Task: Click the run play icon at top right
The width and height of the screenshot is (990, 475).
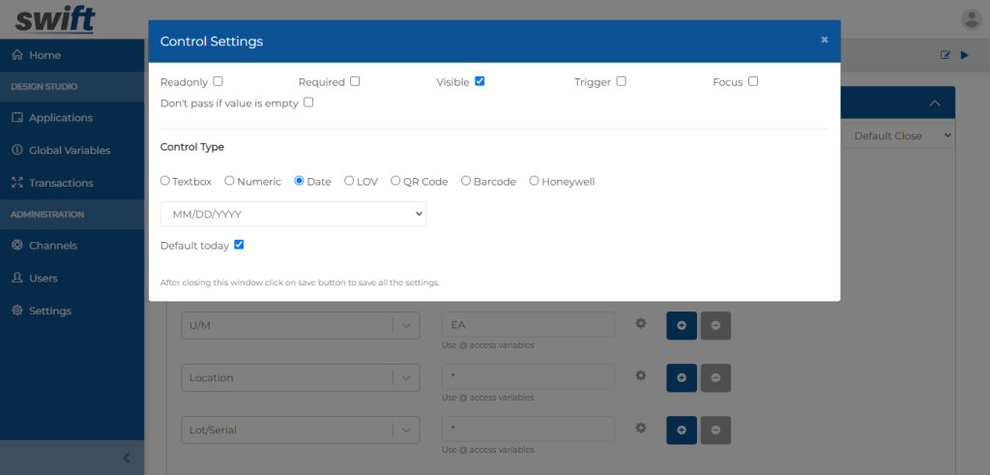Action: [x=964, y=55]
